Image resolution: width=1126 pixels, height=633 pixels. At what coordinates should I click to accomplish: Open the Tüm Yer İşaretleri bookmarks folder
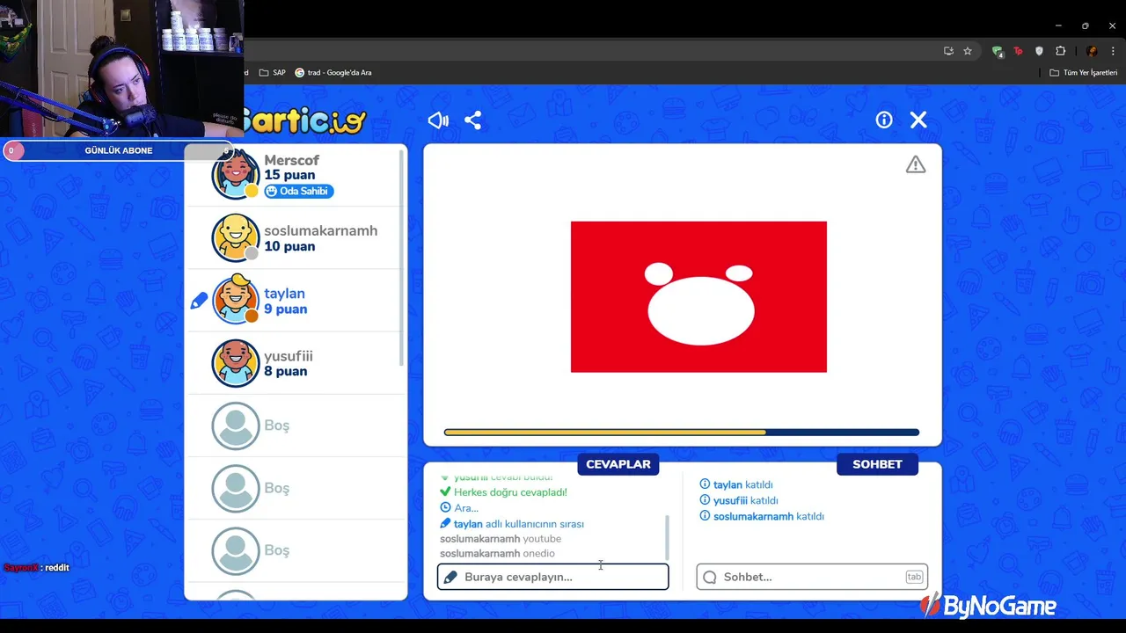pyautogui.click(x=1084, y=72)
